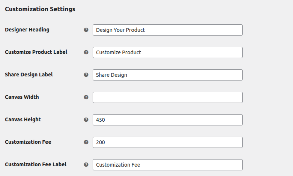
Task: Focus the Designer Heading field containing Design Your Product
Action: pos(168,30)
